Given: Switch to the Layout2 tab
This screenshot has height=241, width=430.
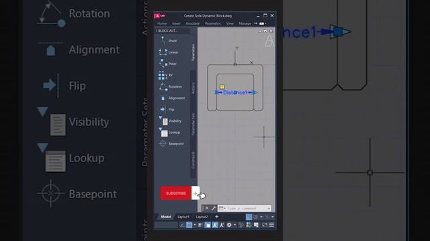Looking at the screenshot, I should coord(202,217).
